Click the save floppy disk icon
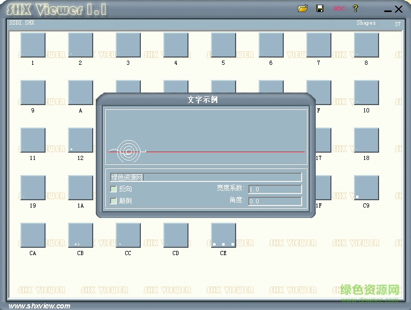The height and width of the screenshot is (310, 411). [x=320, y=8]
